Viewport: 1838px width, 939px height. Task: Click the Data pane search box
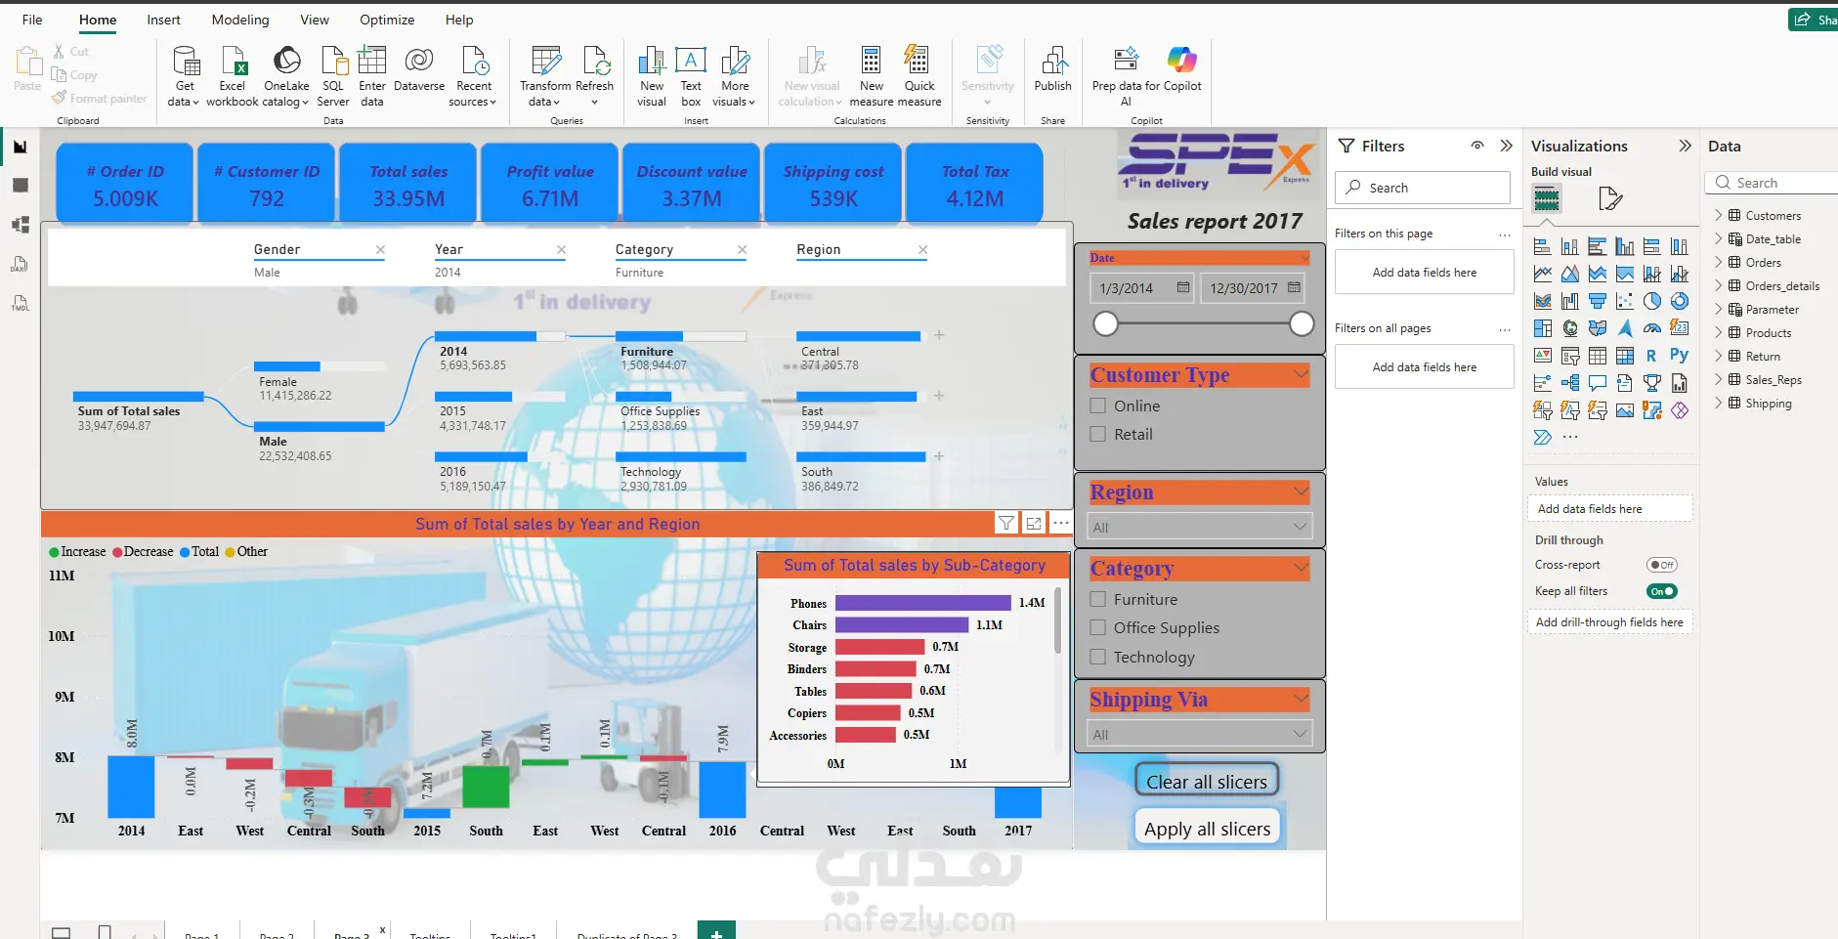pos(1773,183)
